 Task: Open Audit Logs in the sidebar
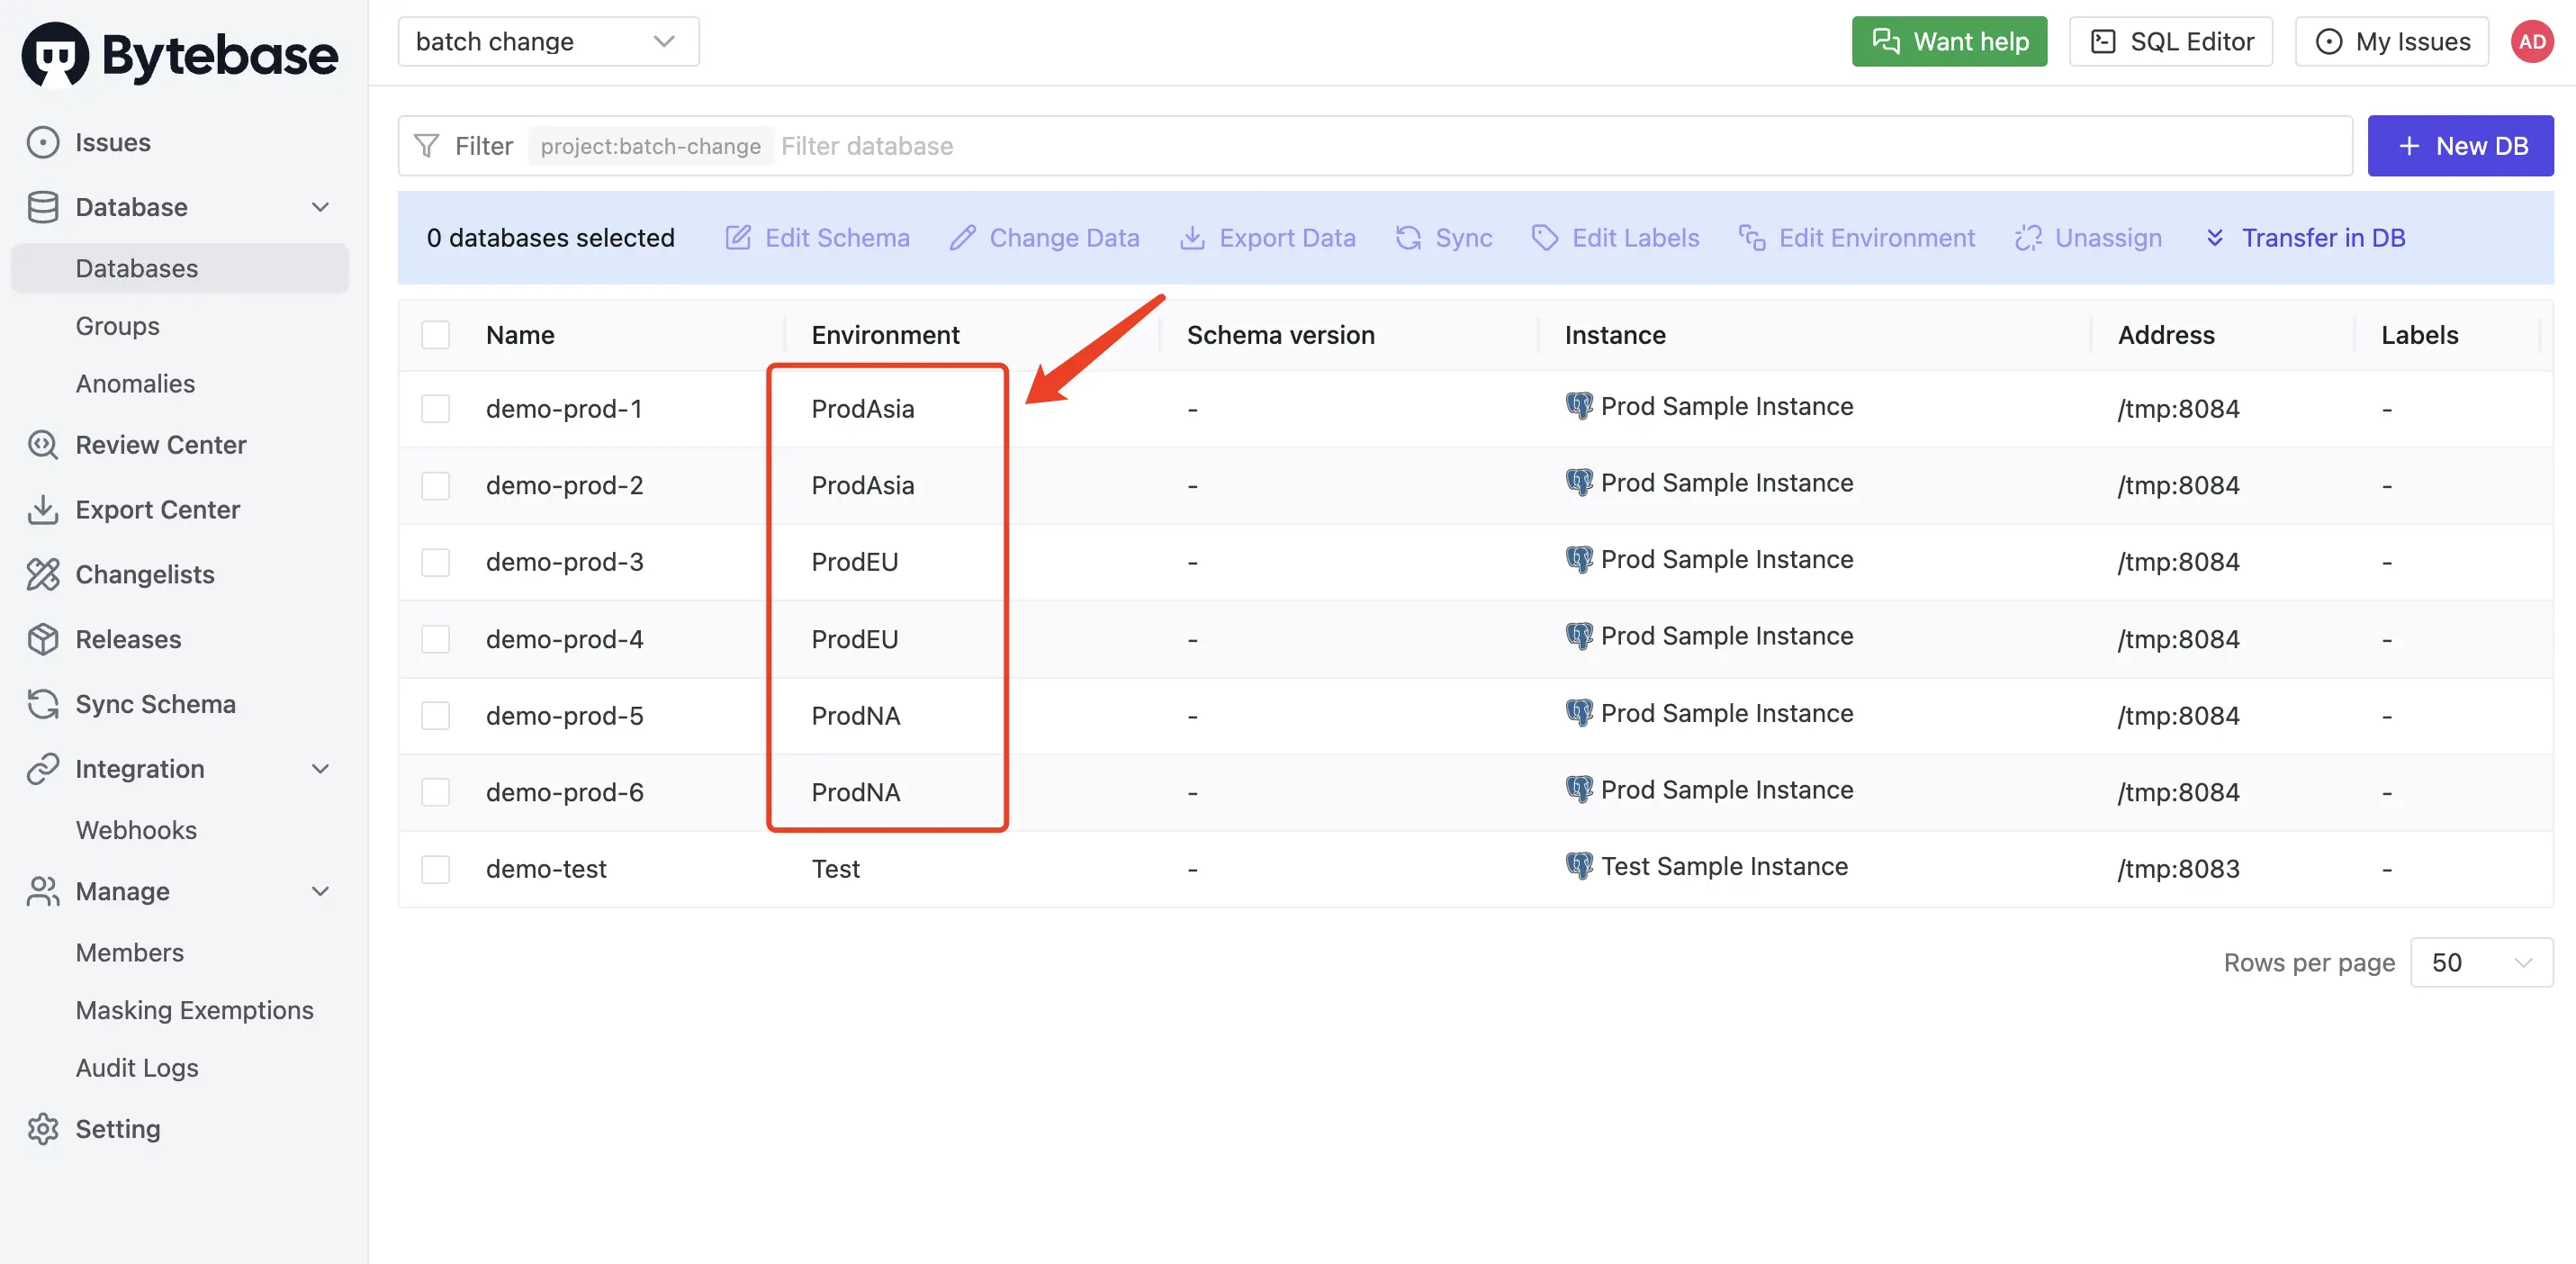point(137,1068)
